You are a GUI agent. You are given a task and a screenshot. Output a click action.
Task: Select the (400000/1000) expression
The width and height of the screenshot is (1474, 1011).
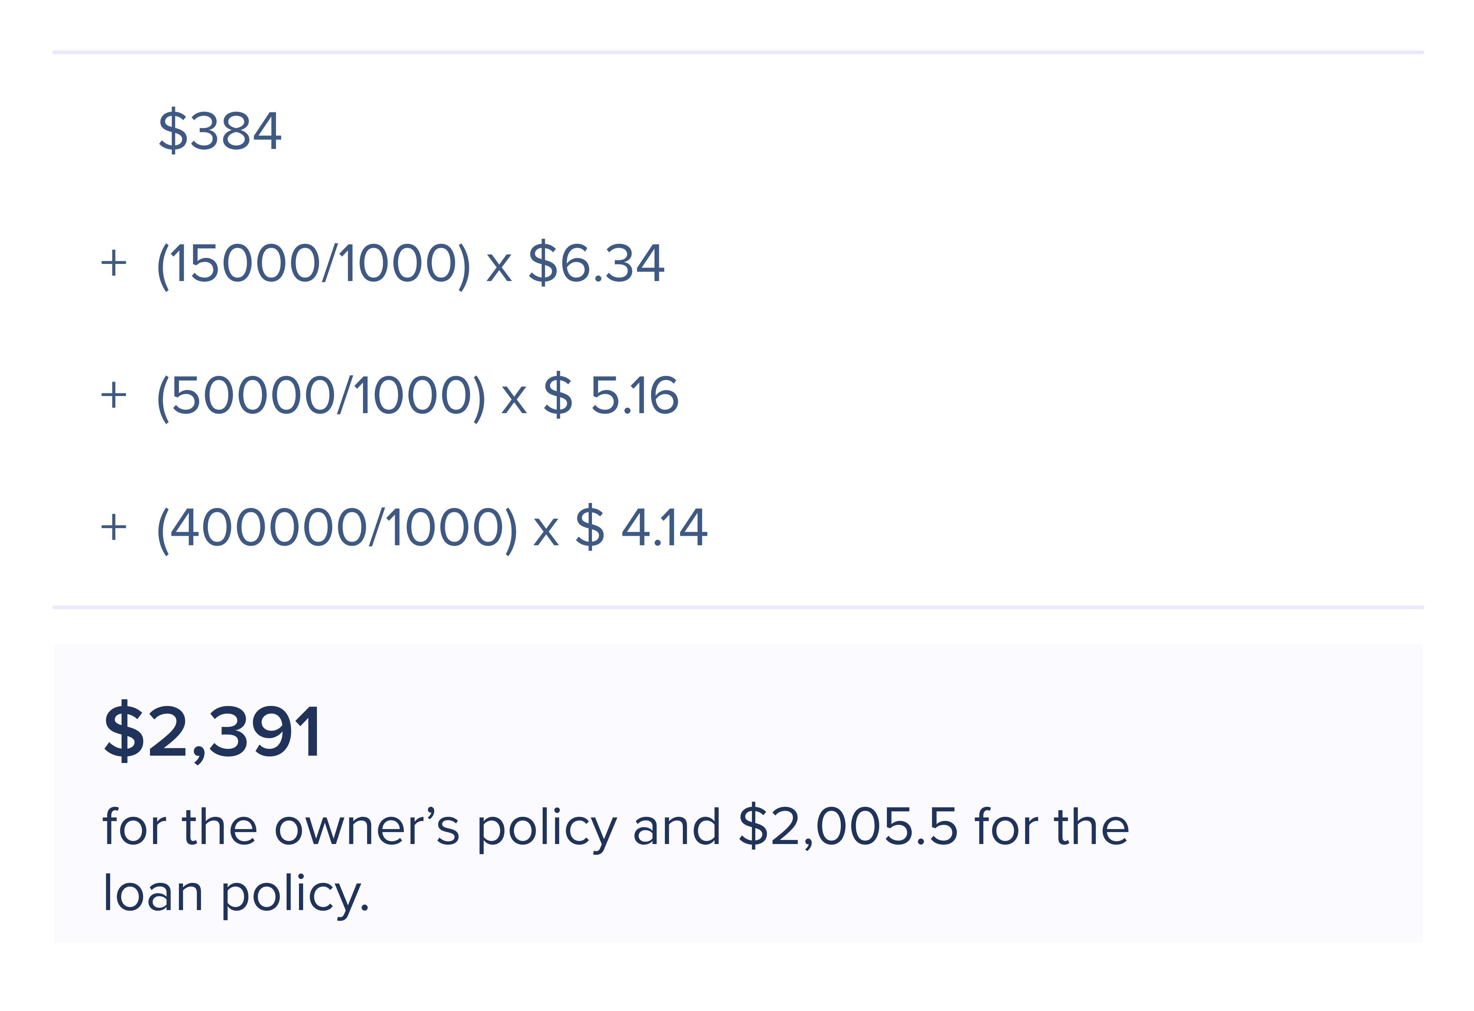[x=337, y=528]
